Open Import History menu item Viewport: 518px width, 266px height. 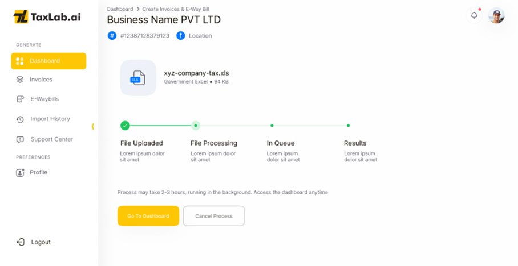[50, 119]
